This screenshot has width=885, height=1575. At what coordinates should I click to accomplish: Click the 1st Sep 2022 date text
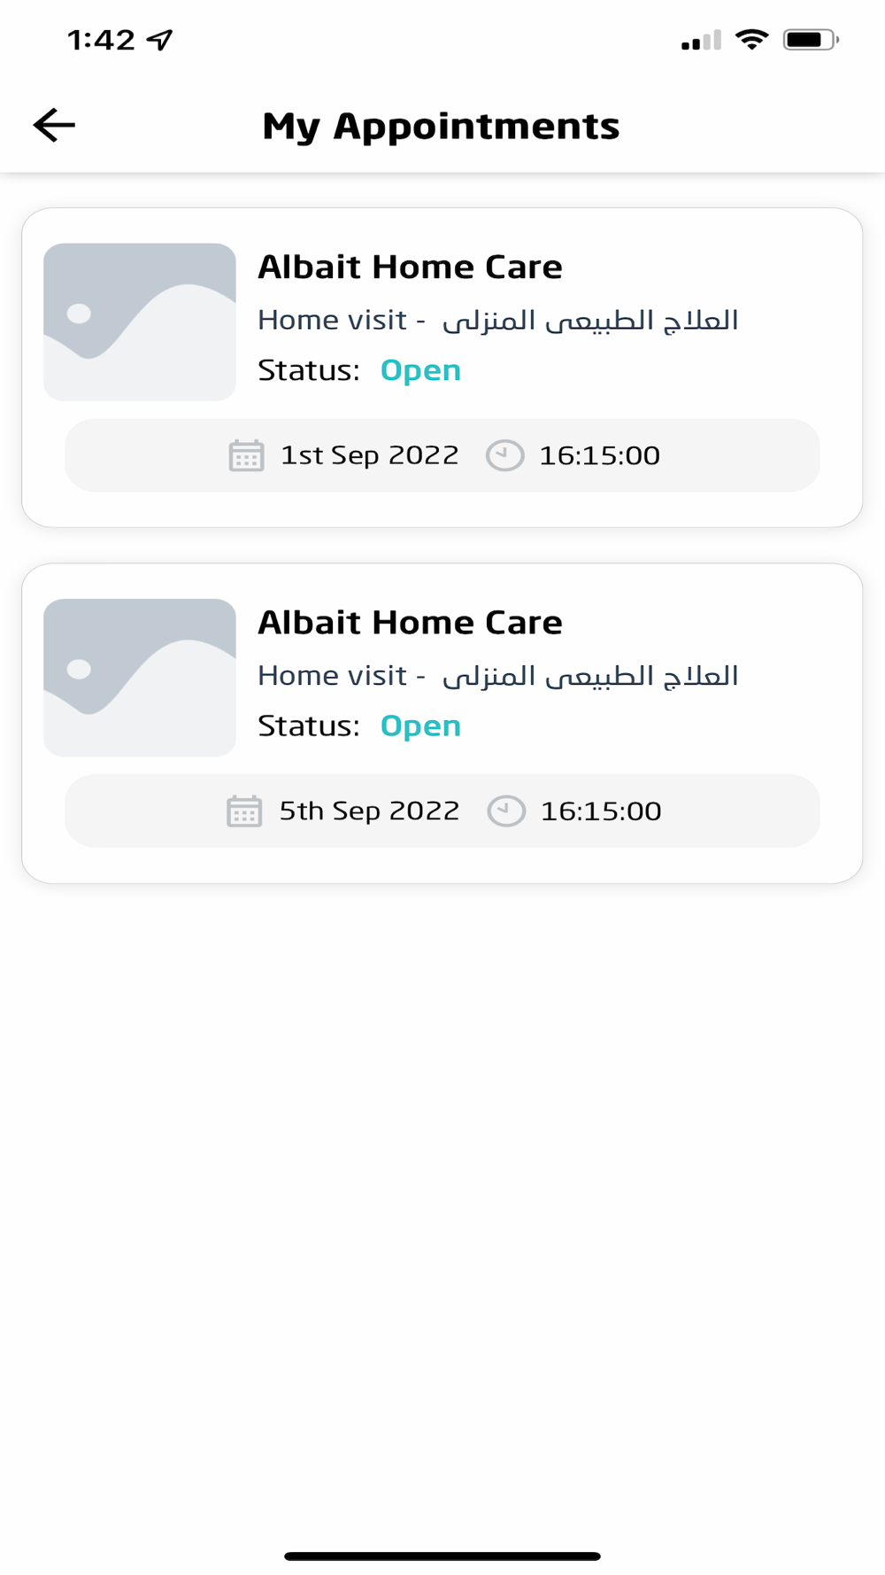click(369, 455)
